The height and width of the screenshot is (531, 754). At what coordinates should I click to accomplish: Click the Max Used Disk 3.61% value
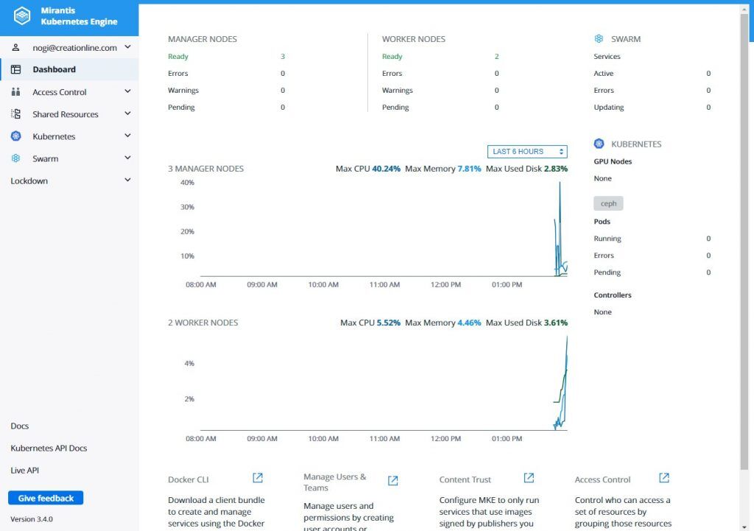[x=555, y=323]
